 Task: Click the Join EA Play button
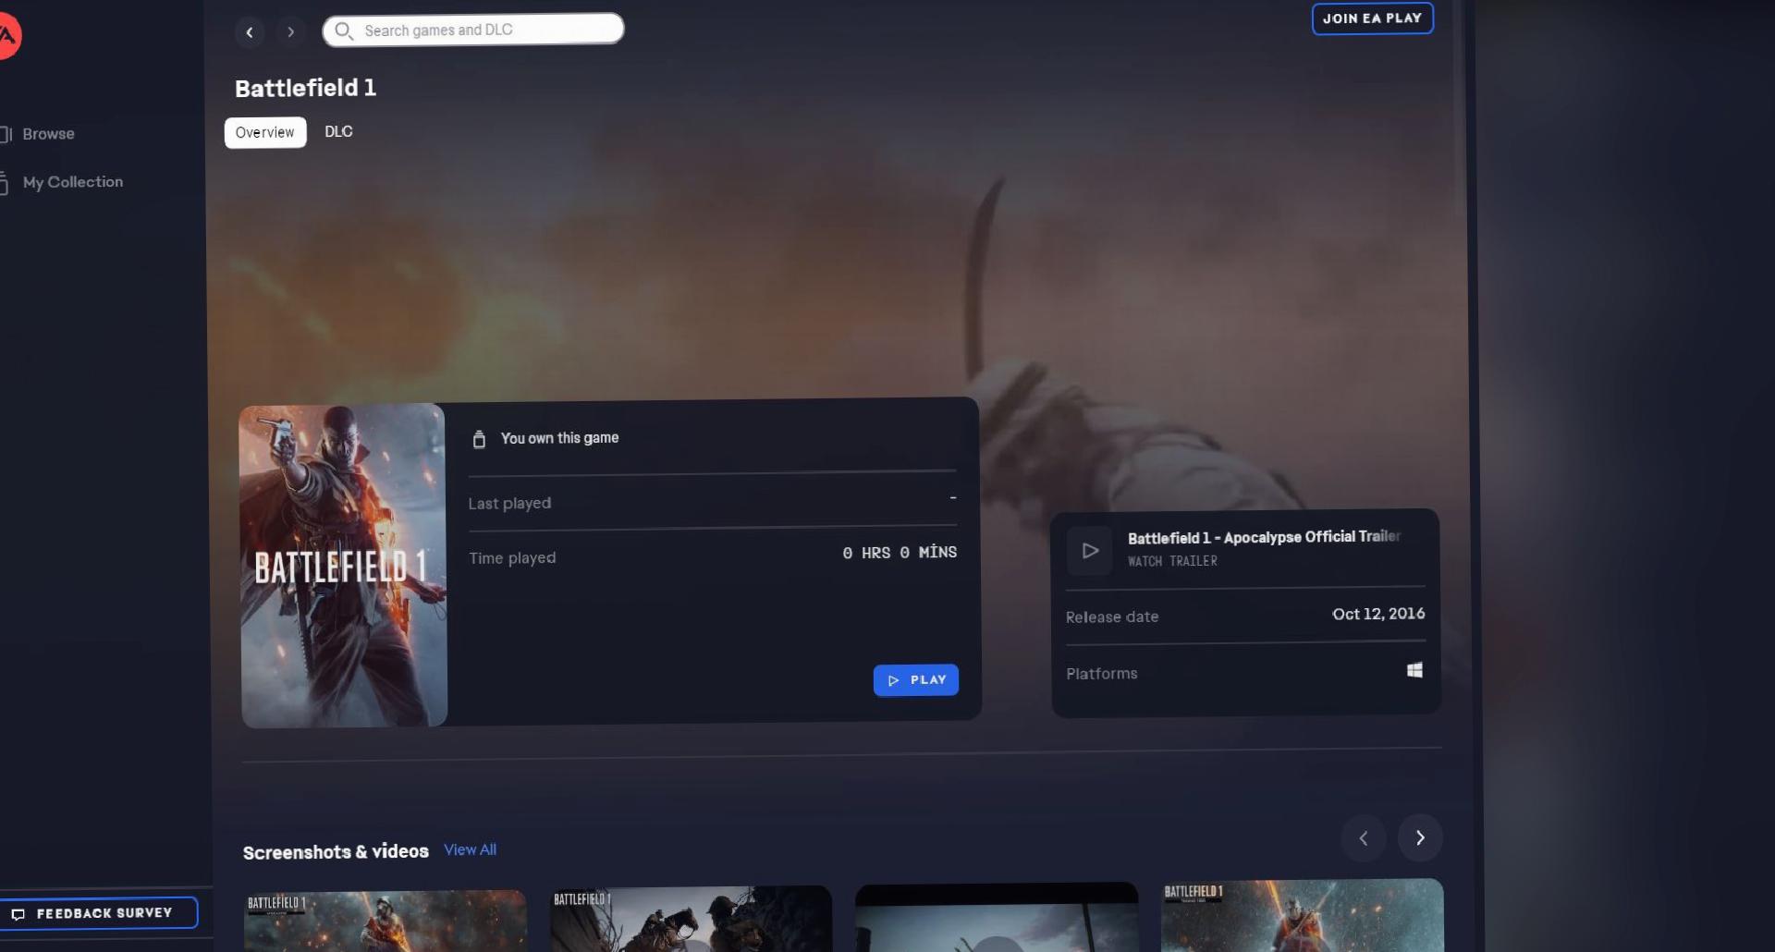click(x=1372, y=18)
